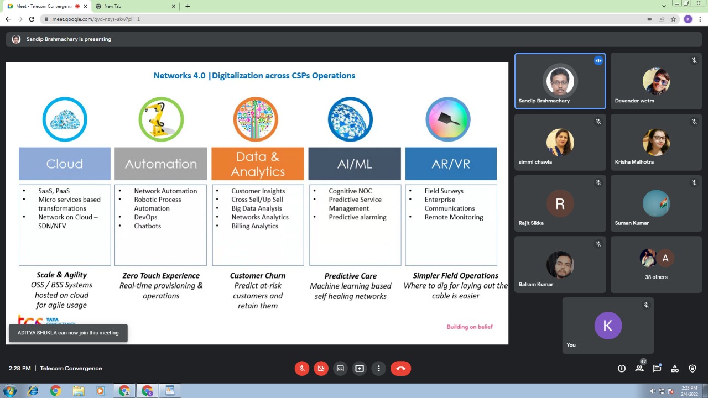The width and height of the screenshot is (708, 398).
Task: Toggle closed captions on
Action: [340, 369]
